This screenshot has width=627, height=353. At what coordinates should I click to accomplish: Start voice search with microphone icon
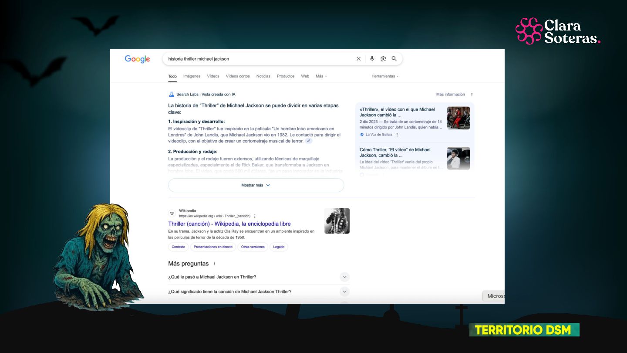372,59
